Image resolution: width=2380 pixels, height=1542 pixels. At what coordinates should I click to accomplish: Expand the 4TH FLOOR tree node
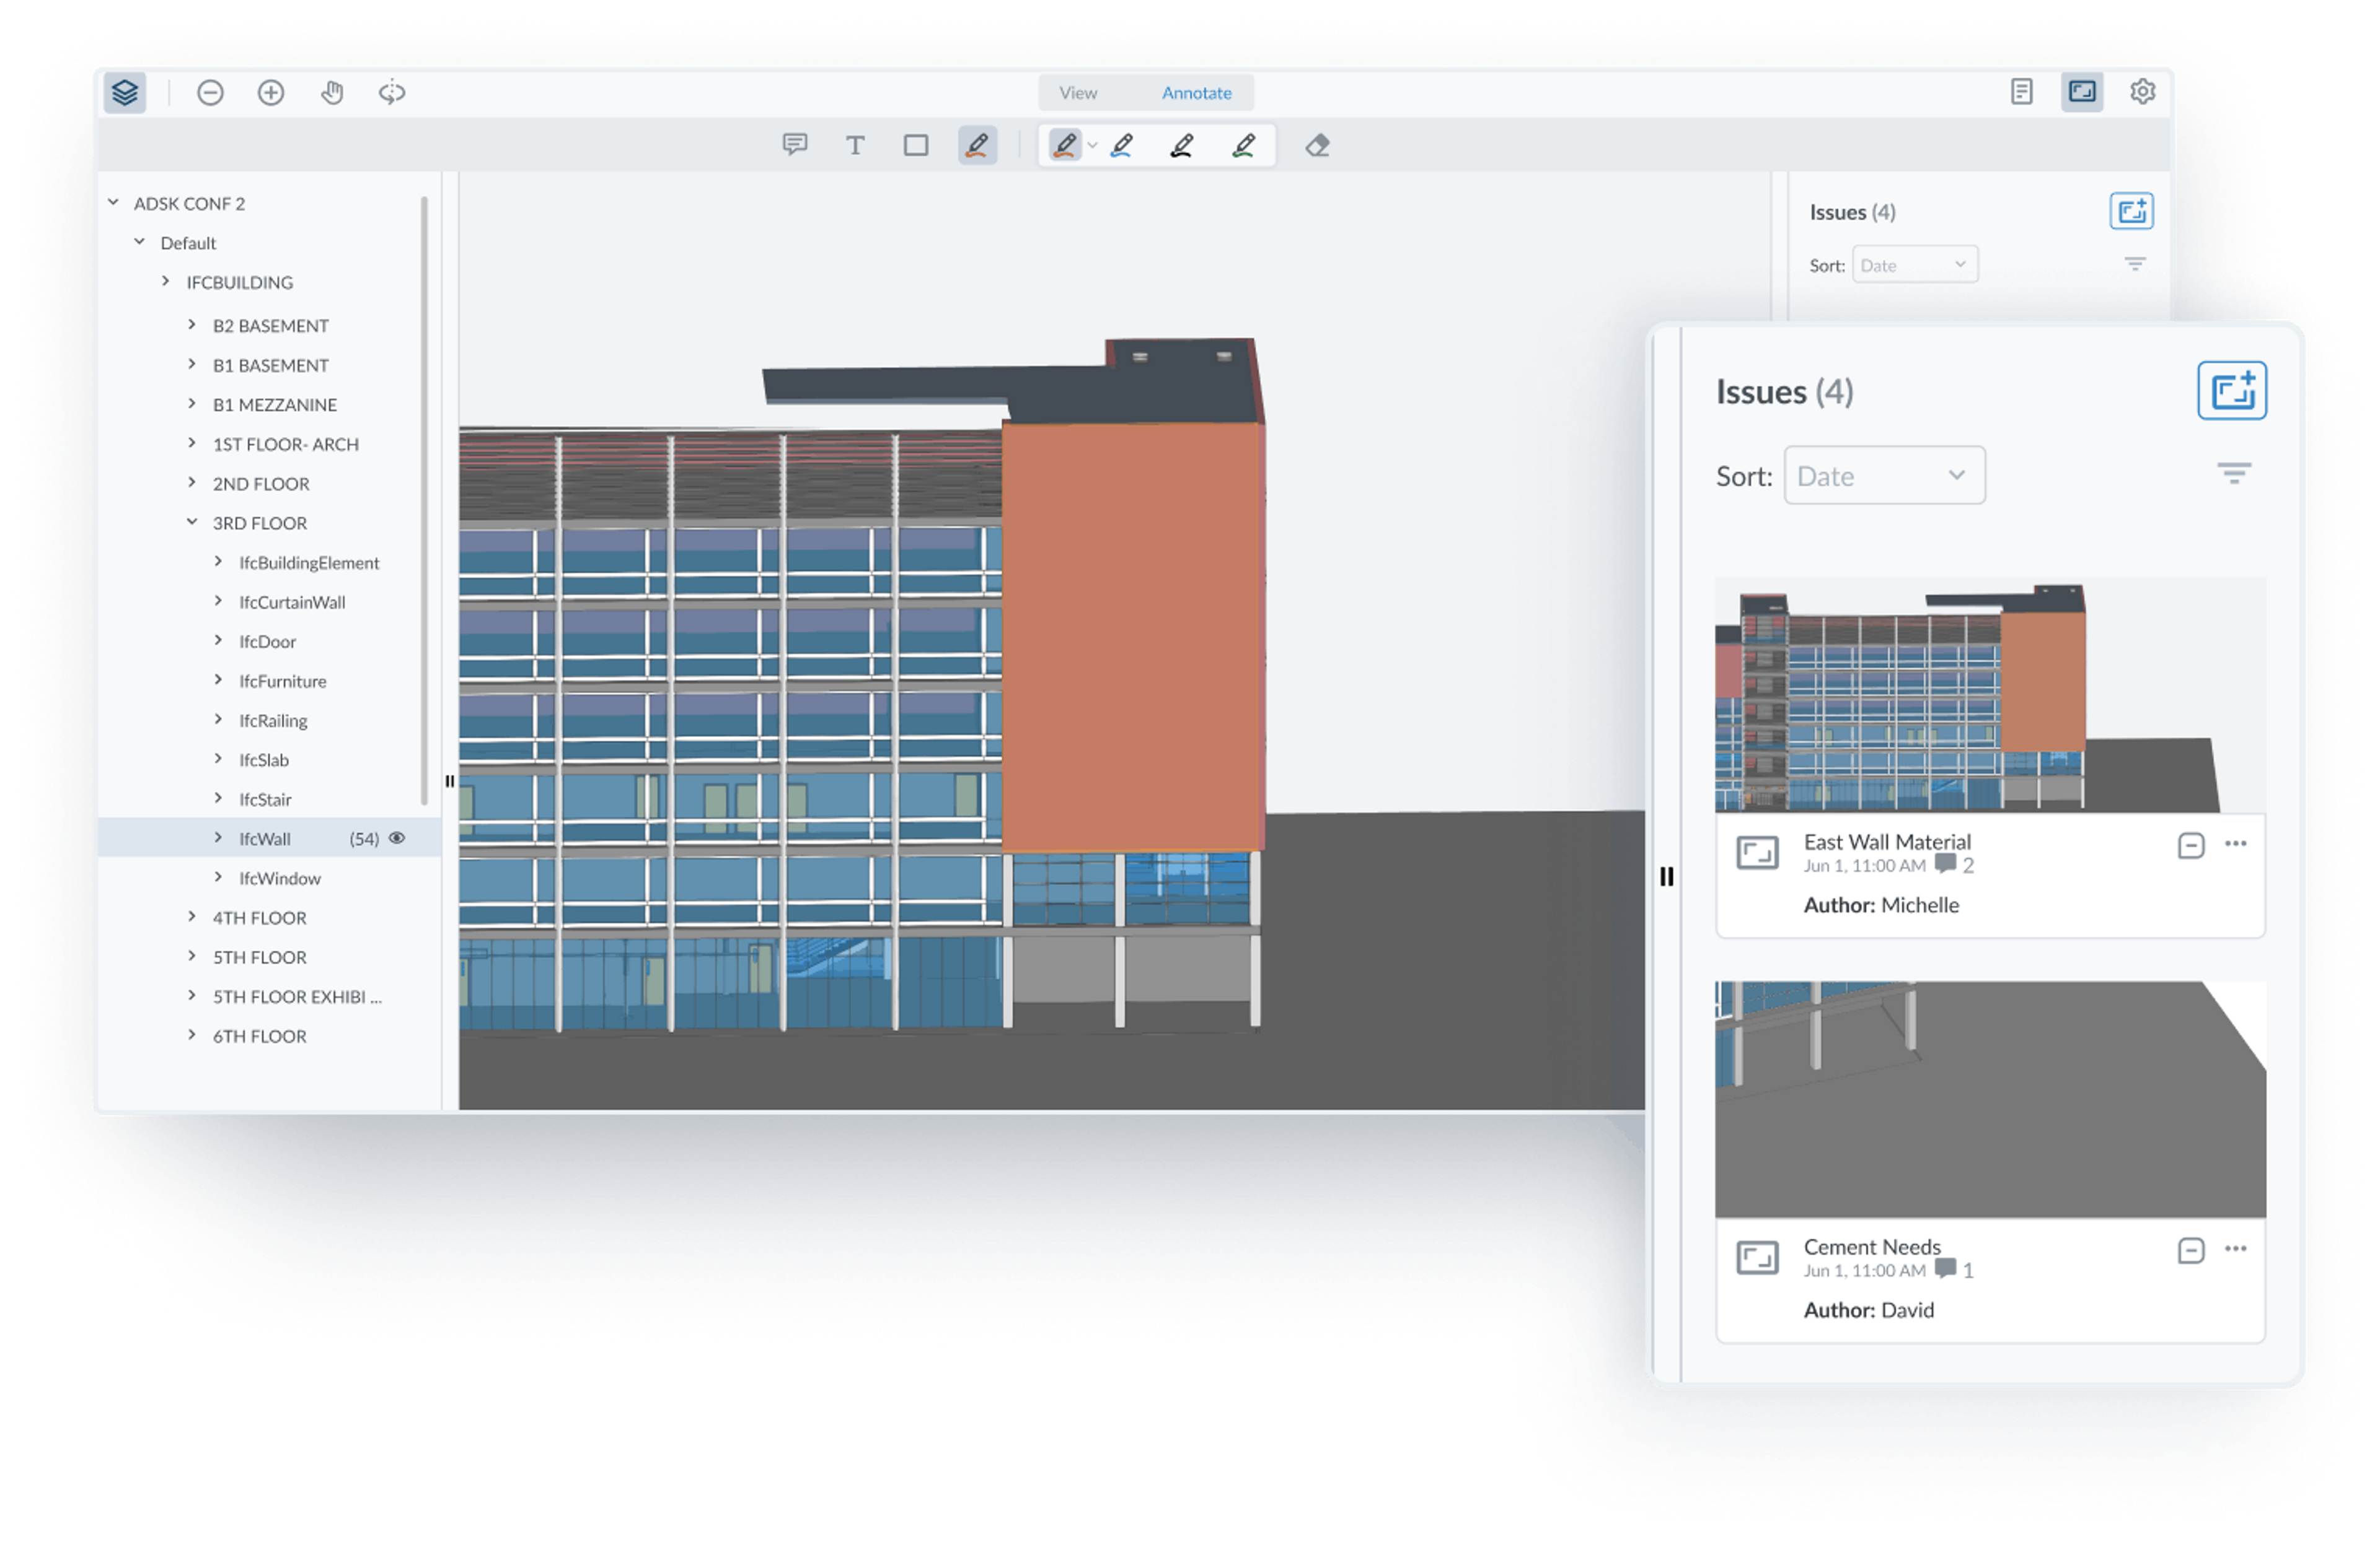coord(192,917)
